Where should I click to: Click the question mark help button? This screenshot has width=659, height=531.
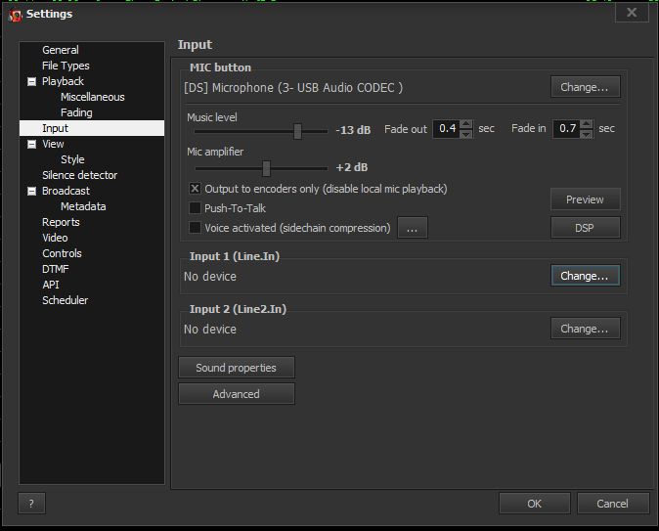click(31, 504)
